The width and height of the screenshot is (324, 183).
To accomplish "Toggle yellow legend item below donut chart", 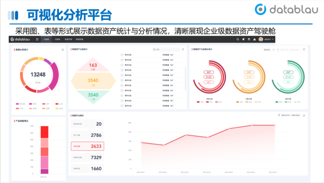I will click(x=59, y=108).
